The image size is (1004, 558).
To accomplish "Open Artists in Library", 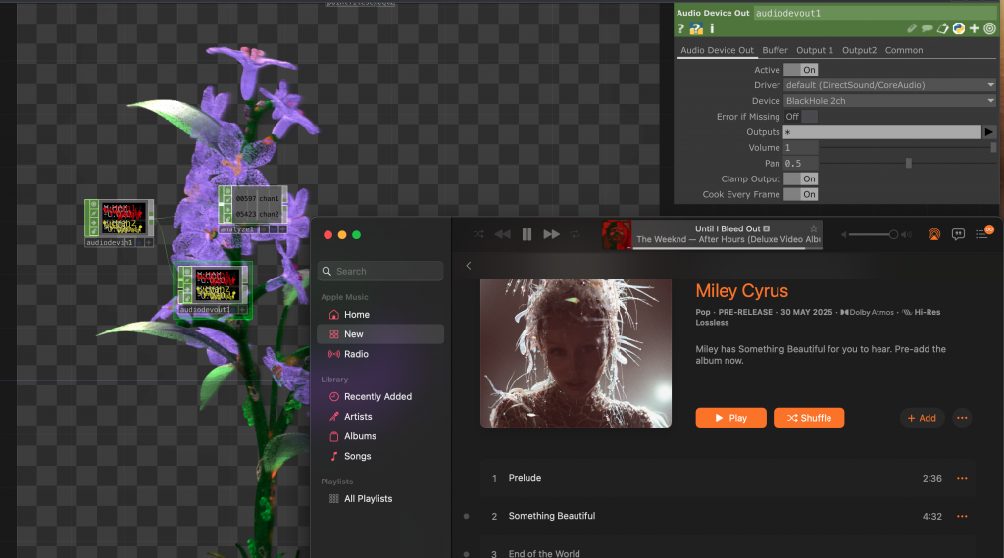I will coord(380,417).
